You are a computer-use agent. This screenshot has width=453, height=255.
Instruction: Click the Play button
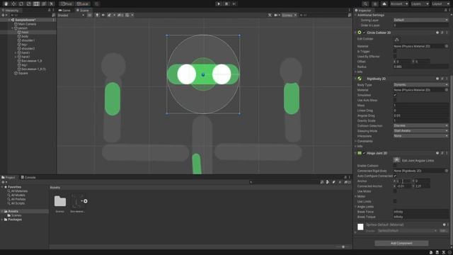point(219,4)
